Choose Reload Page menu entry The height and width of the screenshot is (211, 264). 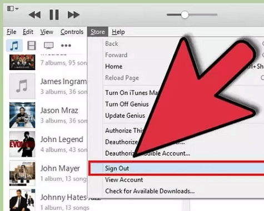click(x=122, y=78)
